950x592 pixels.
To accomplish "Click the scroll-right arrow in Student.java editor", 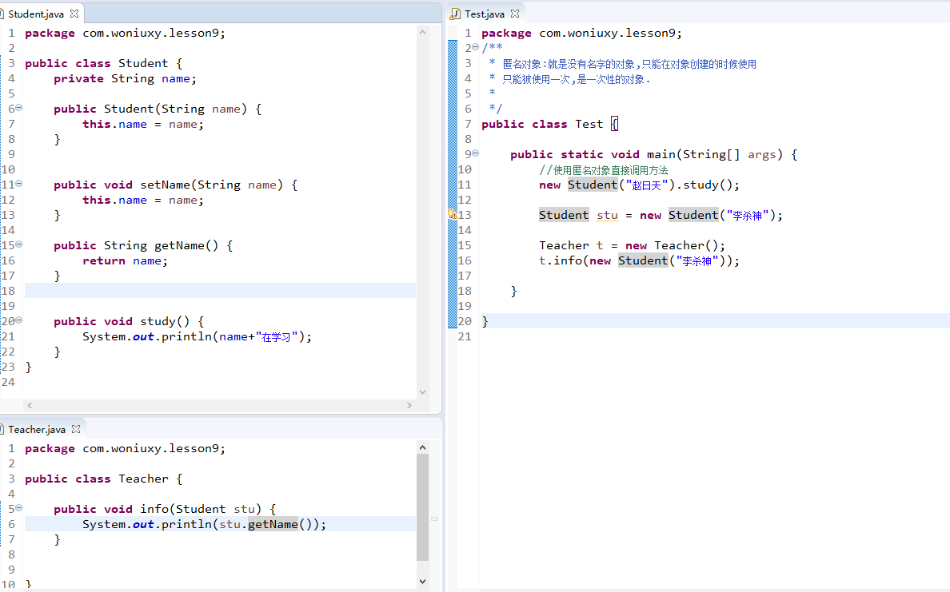I will (x=409, y=405).
